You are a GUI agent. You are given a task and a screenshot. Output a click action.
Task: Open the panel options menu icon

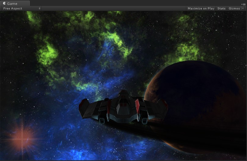[243, 4]
